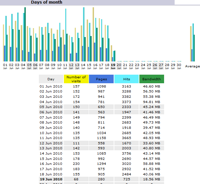Select the shaded "12 Jun" chart axis label
This screenshot has width=200, height=184.
coord(71,66)
